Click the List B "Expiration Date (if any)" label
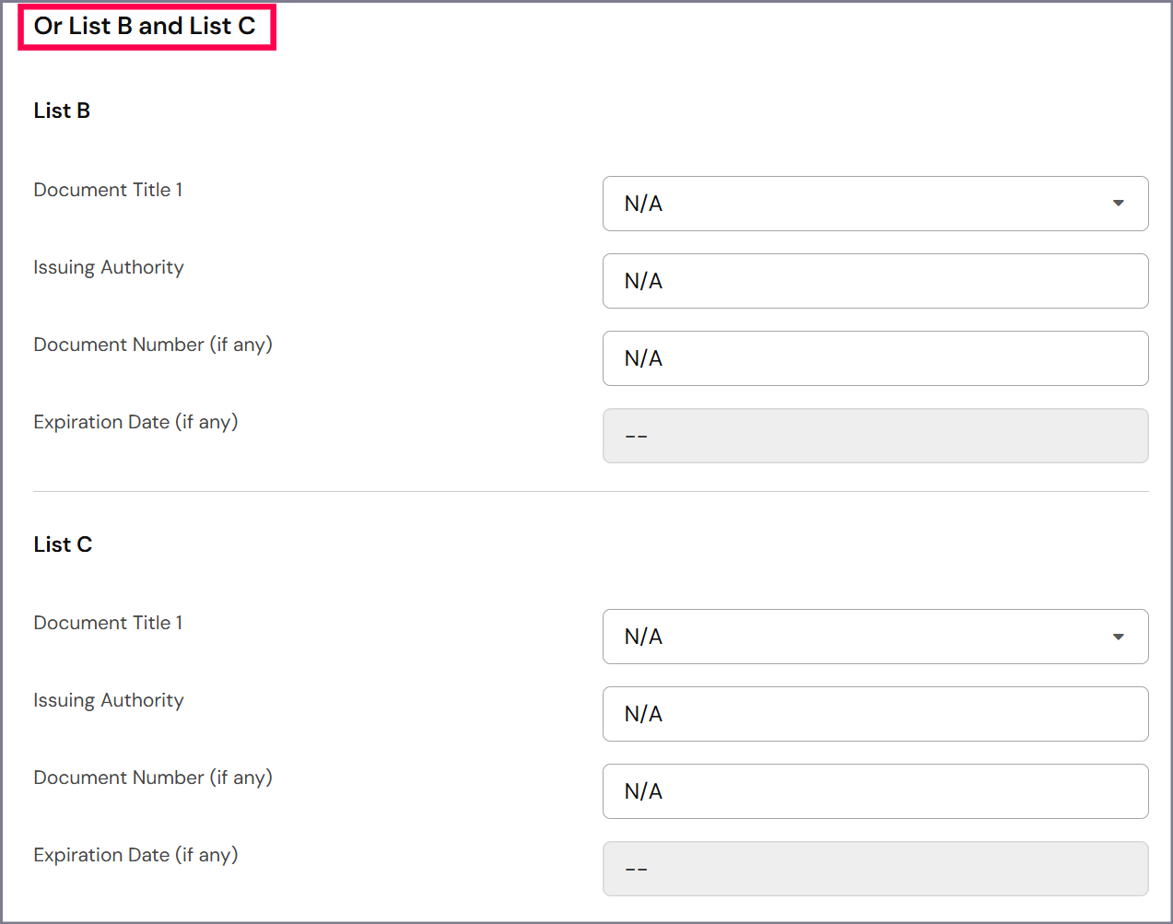 [x=135, y=422]
